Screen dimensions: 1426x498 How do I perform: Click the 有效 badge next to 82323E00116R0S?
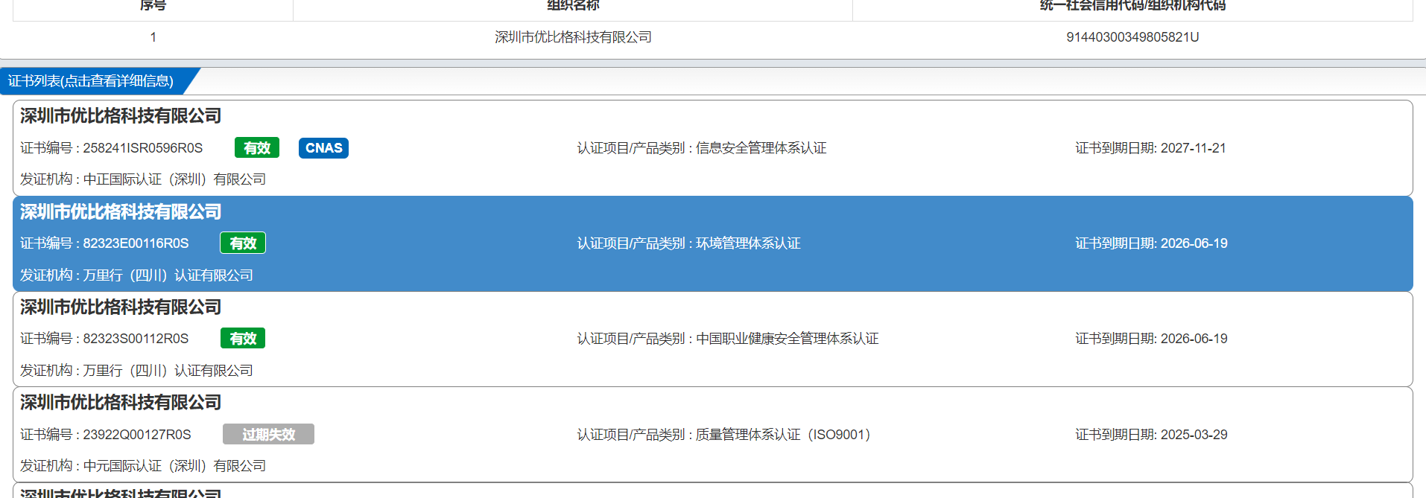243,243
